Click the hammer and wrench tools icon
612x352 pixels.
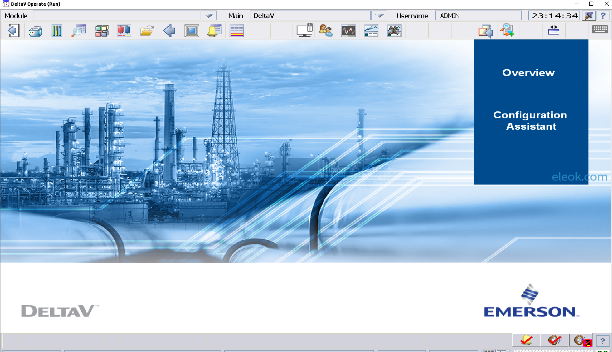[394, 30]
